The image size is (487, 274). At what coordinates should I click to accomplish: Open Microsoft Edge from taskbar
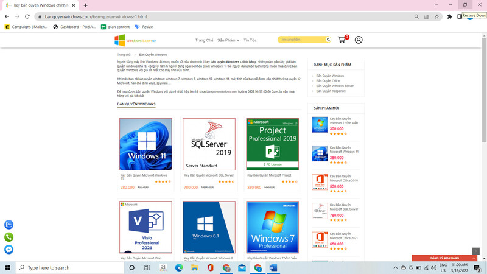pos(179,267)
